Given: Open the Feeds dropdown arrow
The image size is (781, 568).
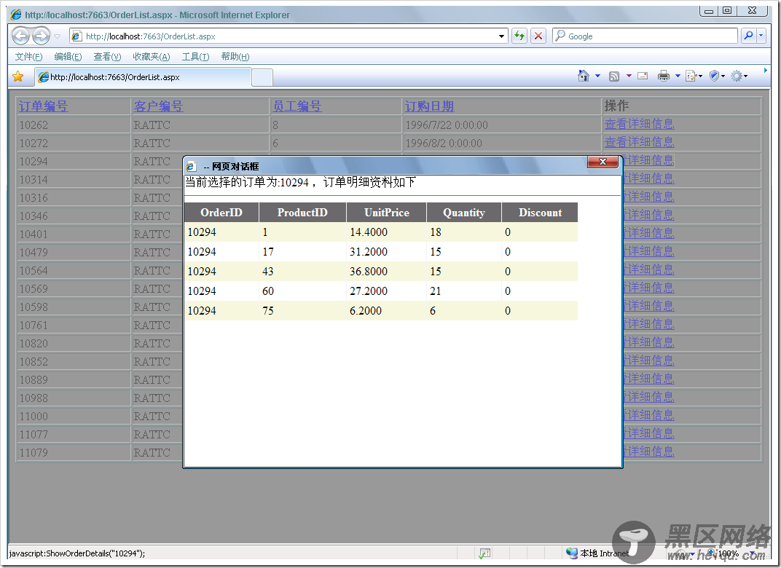Looking at the screenshot, I should coord(629,76).
